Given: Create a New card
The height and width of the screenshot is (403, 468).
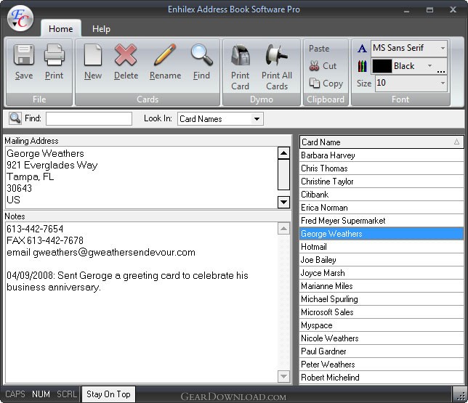Looking at the screenshot, I should pyautogui.click(x=93, y=55).
